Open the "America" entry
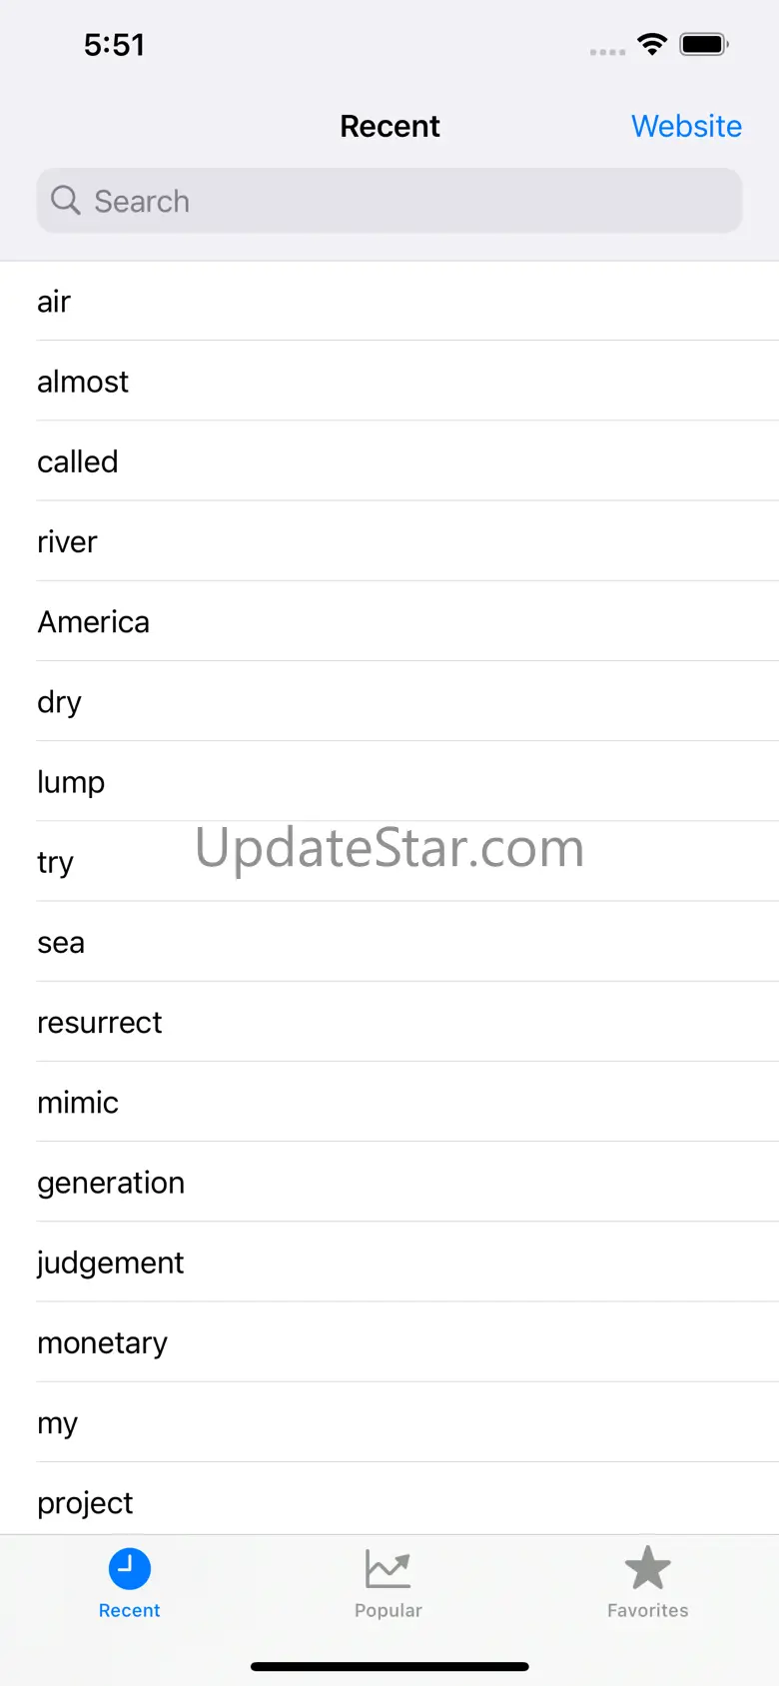The height and width of the screenshot is (1686, 779). click(x=94, y=621)
